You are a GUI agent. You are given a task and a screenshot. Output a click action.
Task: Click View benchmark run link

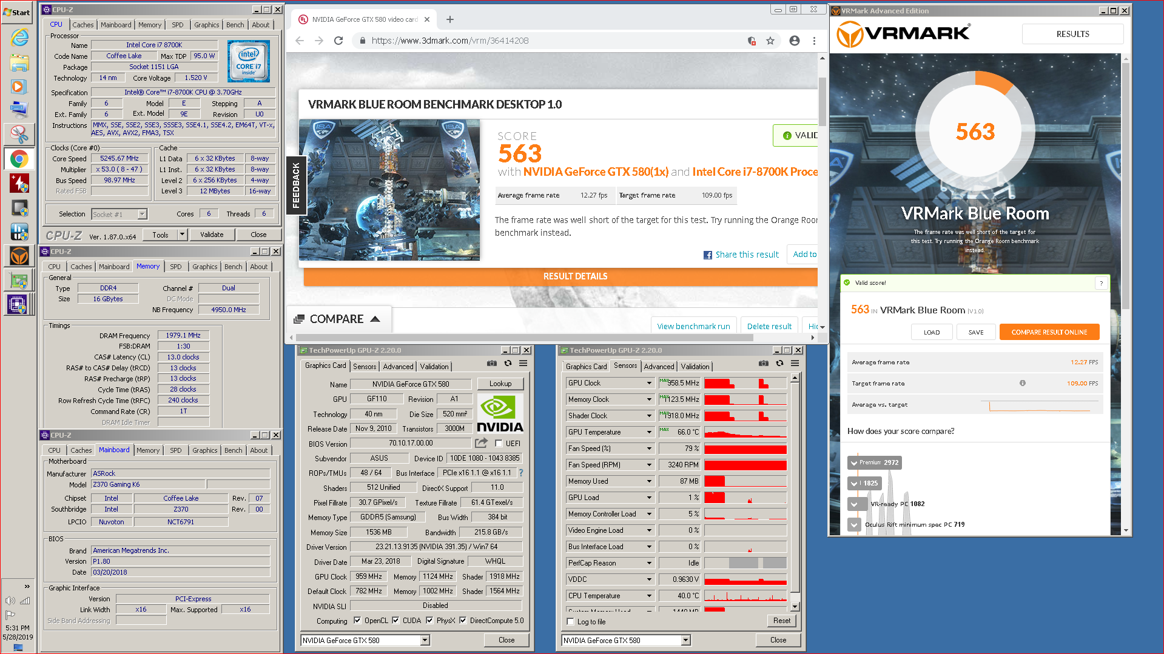[x=694, y=326]
